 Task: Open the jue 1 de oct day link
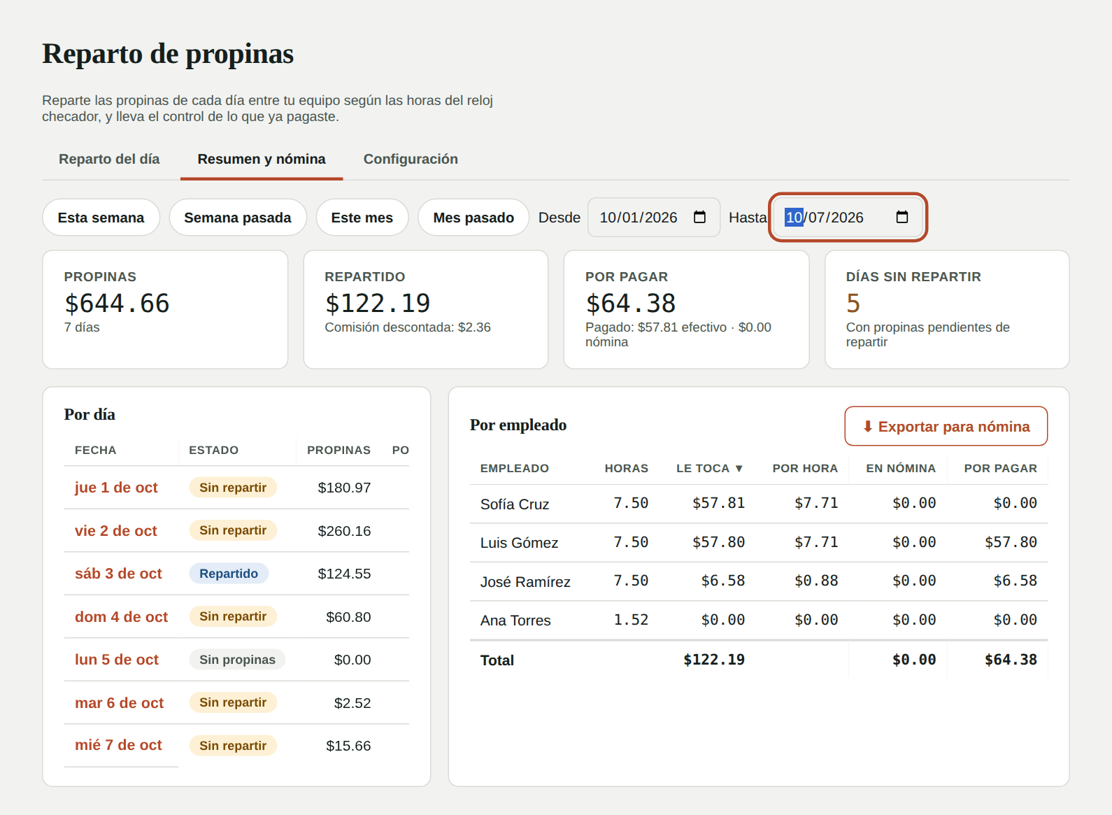click(116, 488)
